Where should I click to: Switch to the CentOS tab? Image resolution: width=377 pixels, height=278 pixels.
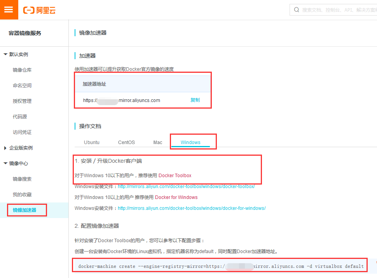(126, 143)
